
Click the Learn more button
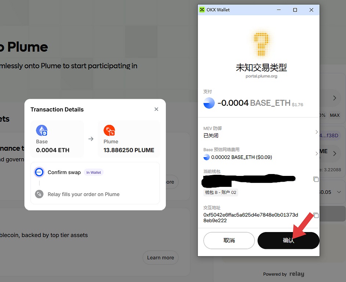coord(161,258)
